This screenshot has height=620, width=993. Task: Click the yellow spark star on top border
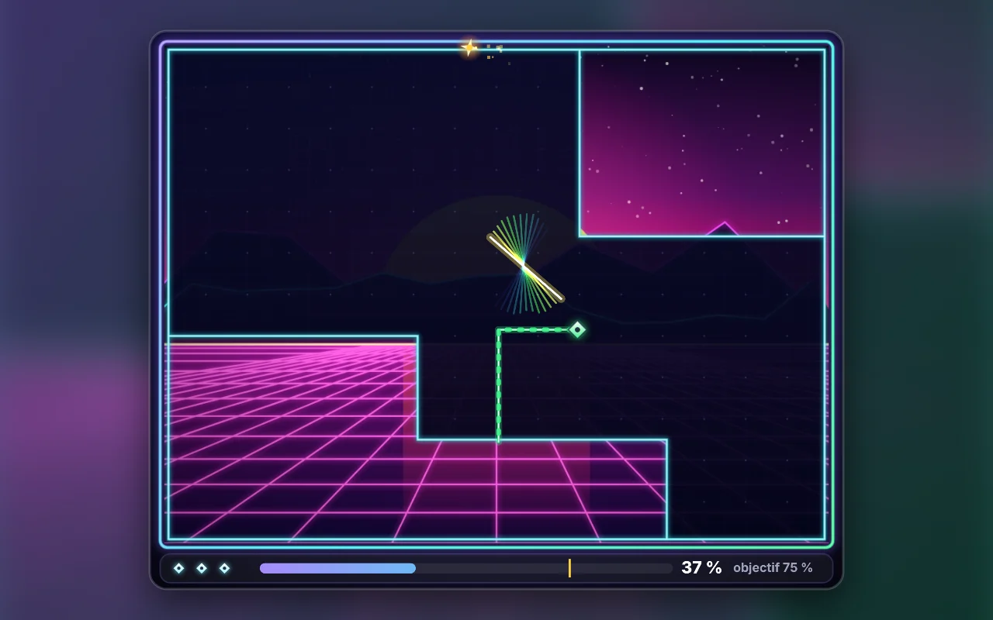tap(469, 47)
